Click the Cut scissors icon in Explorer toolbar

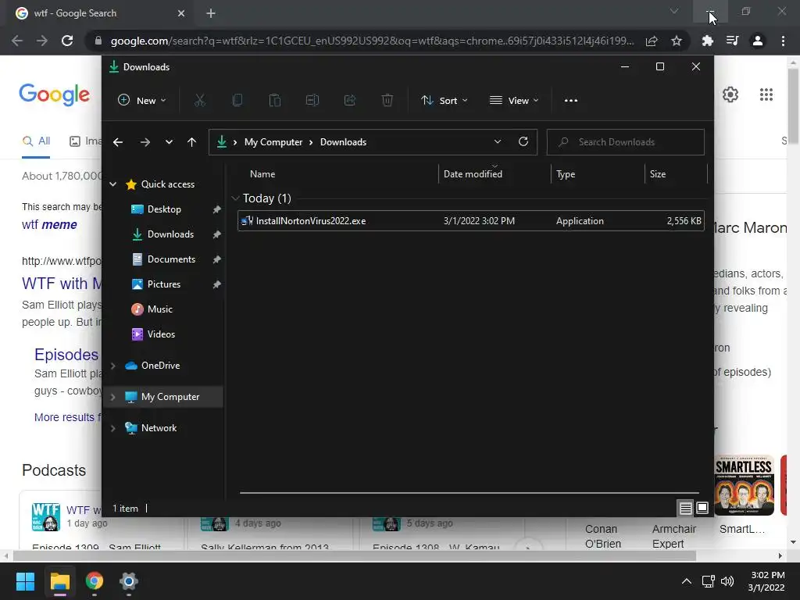[199, 101]
